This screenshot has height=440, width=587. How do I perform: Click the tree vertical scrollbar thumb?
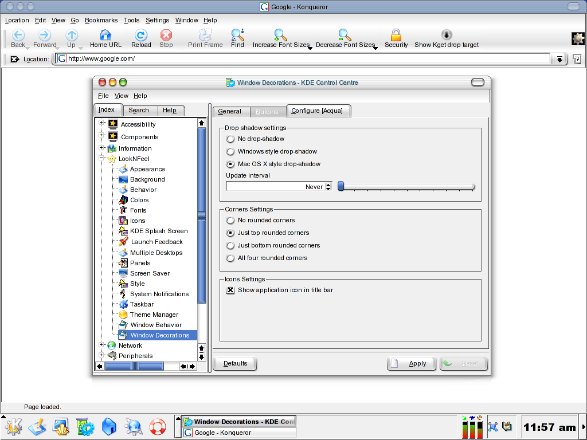[201, 215]
